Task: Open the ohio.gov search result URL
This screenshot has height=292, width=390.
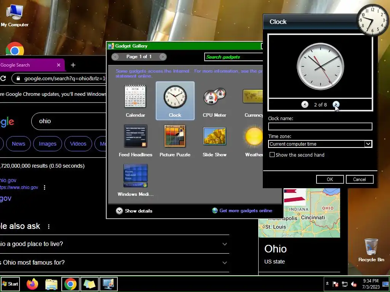Action: pos(19,187)
